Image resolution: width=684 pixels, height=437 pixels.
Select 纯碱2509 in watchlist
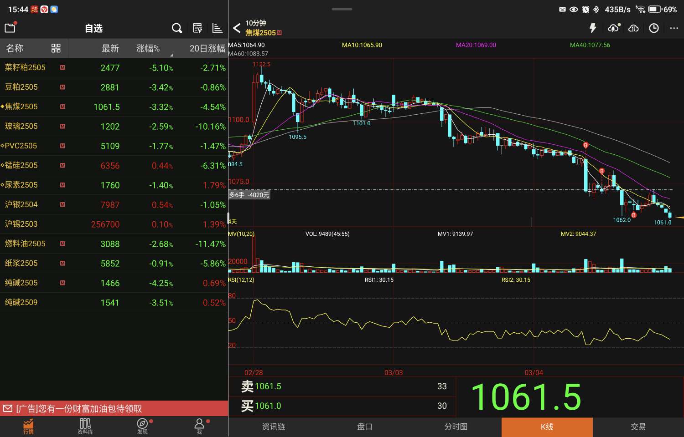click(x=114, y=302)
